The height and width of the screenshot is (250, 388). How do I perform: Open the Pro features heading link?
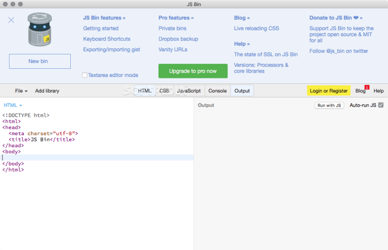point(176,18)
